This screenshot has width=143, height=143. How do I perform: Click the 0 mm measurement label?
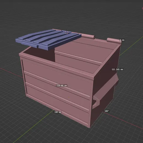coord(122,40)
